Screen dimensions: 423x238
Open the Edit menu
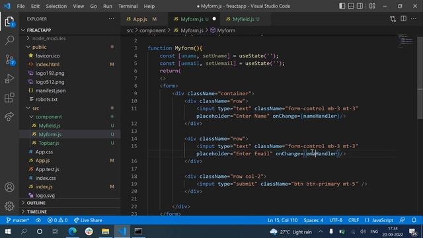pyautogui.click(x=35, y=6)
